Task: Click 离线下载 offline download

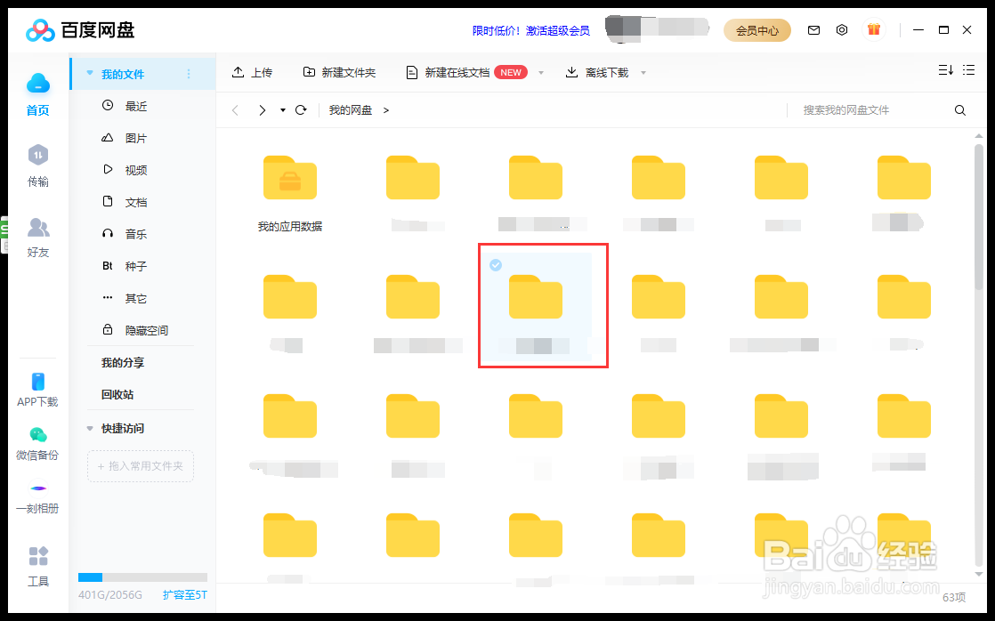Action: tap(597, 72)
